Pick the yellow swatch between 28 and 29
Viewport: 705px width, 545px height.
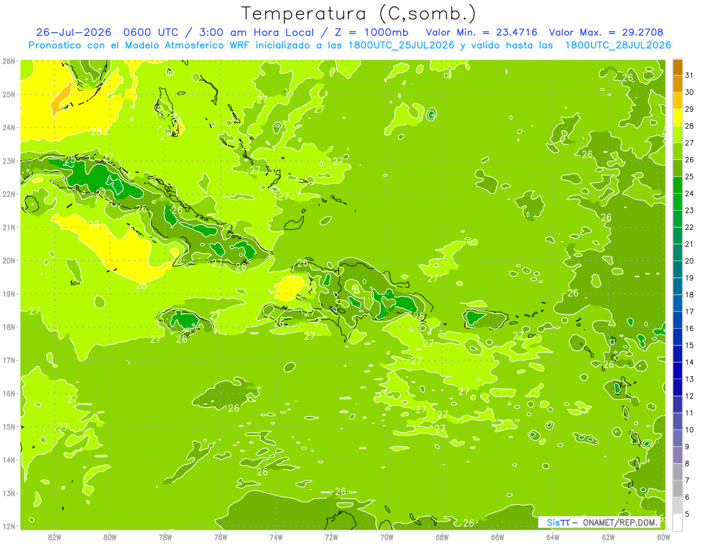click(x=677, y=118)
